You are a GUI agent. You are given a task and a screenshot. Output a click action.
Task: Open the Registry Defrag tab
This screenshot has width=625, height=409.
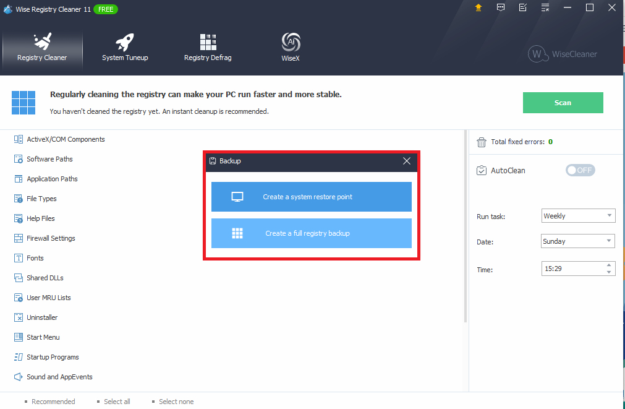click(x=208, y=48)
